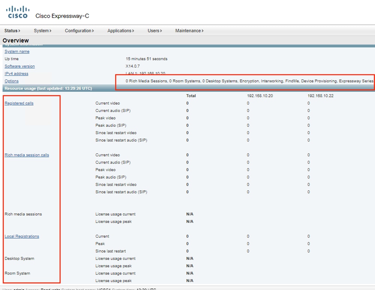
Task: Select the X14.0.7 version value
Action: click(x=133, y=66)
